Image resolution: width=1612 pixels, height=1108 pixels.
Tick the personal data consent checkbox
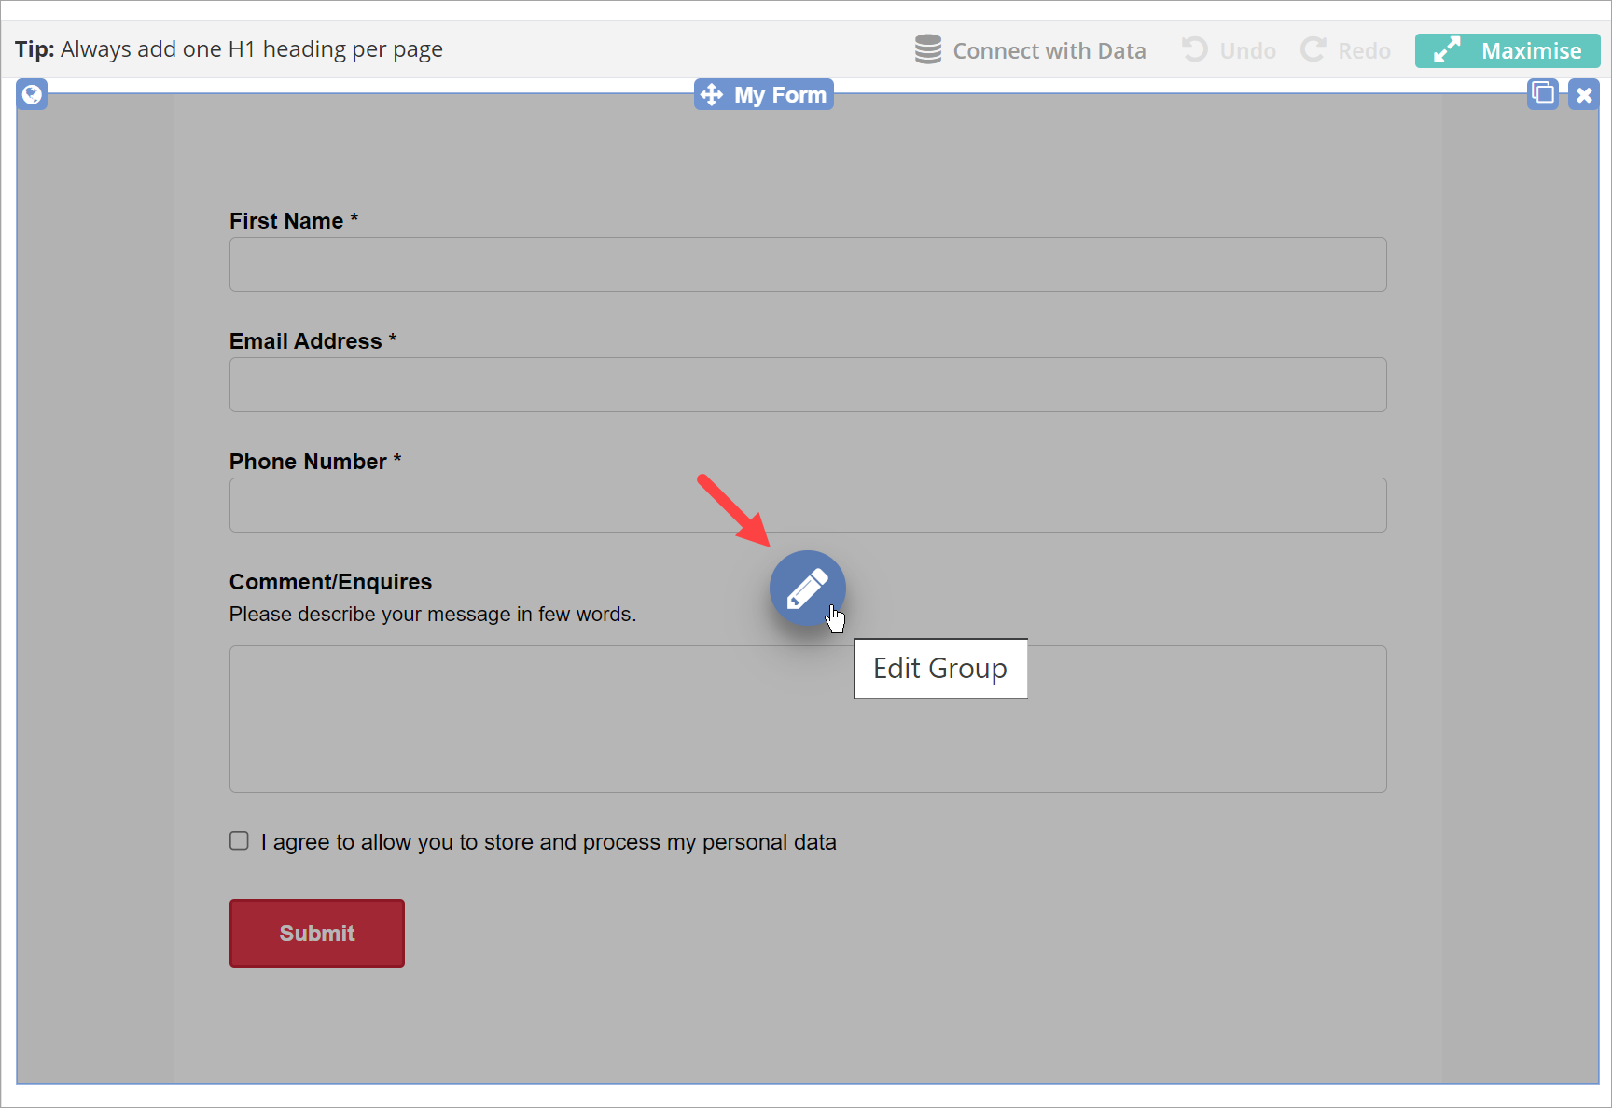click(240, 841)
